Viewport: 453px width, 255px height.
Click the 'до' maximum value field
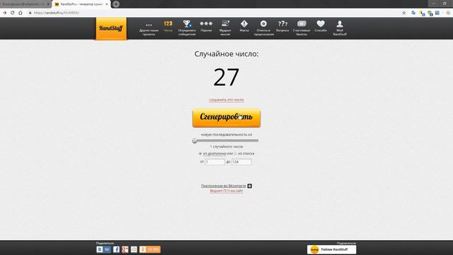pyautogui.click(x=241, y=162)
